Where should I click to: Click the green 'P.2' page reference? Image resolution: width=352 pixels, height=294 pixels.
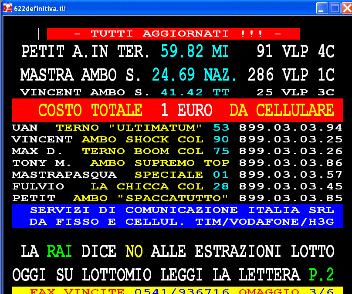click(x=322, y=275)
